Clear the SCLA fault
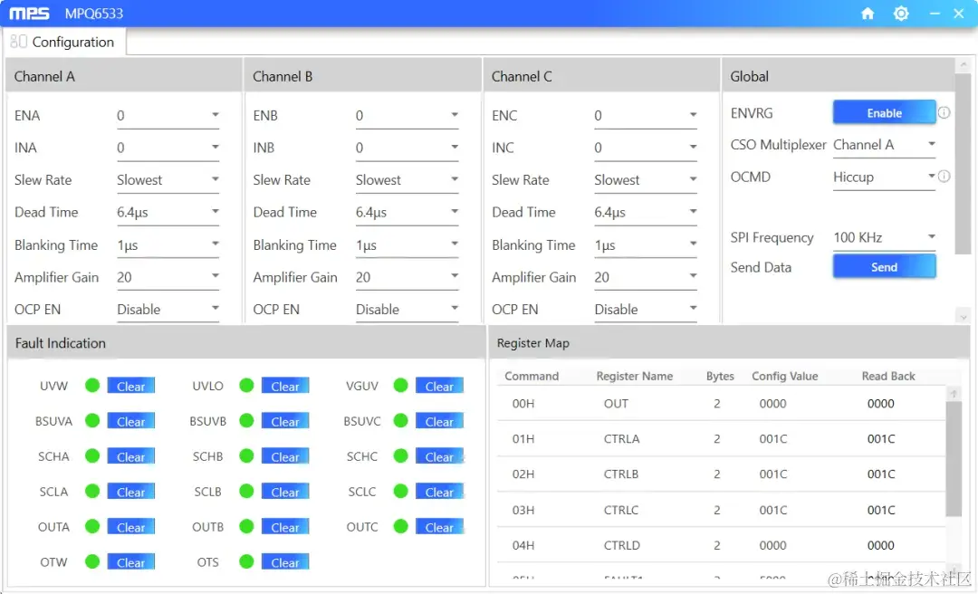Image resolution: width=978 pixels, height=594 pixels. 131,492
